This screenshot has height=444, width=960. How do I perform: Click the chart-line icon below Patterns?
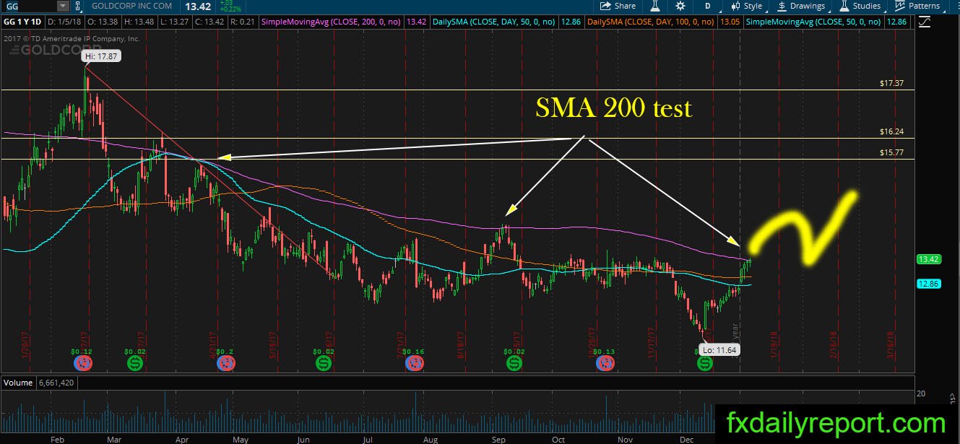pos(923,22)
